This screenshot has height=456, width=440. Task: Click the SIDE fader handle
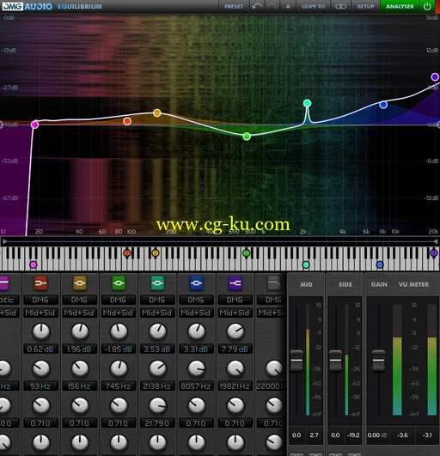click(x=335, y=361)
